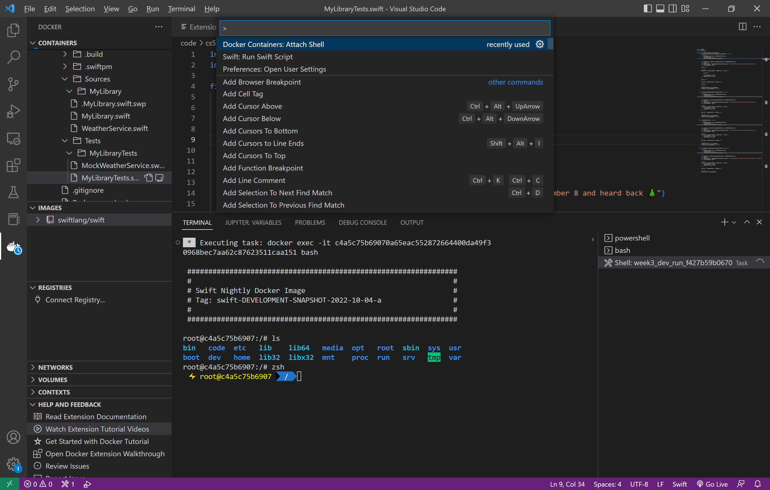Close the terminal panel

759,222
